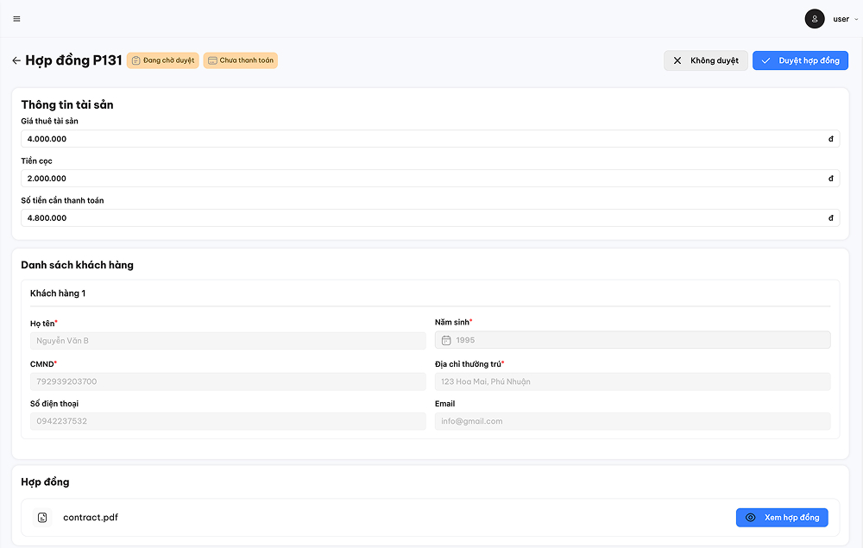The image size is (863, 548).
Task: Click the Email field info@gmail.com
Action: click(x=633, y=421)
